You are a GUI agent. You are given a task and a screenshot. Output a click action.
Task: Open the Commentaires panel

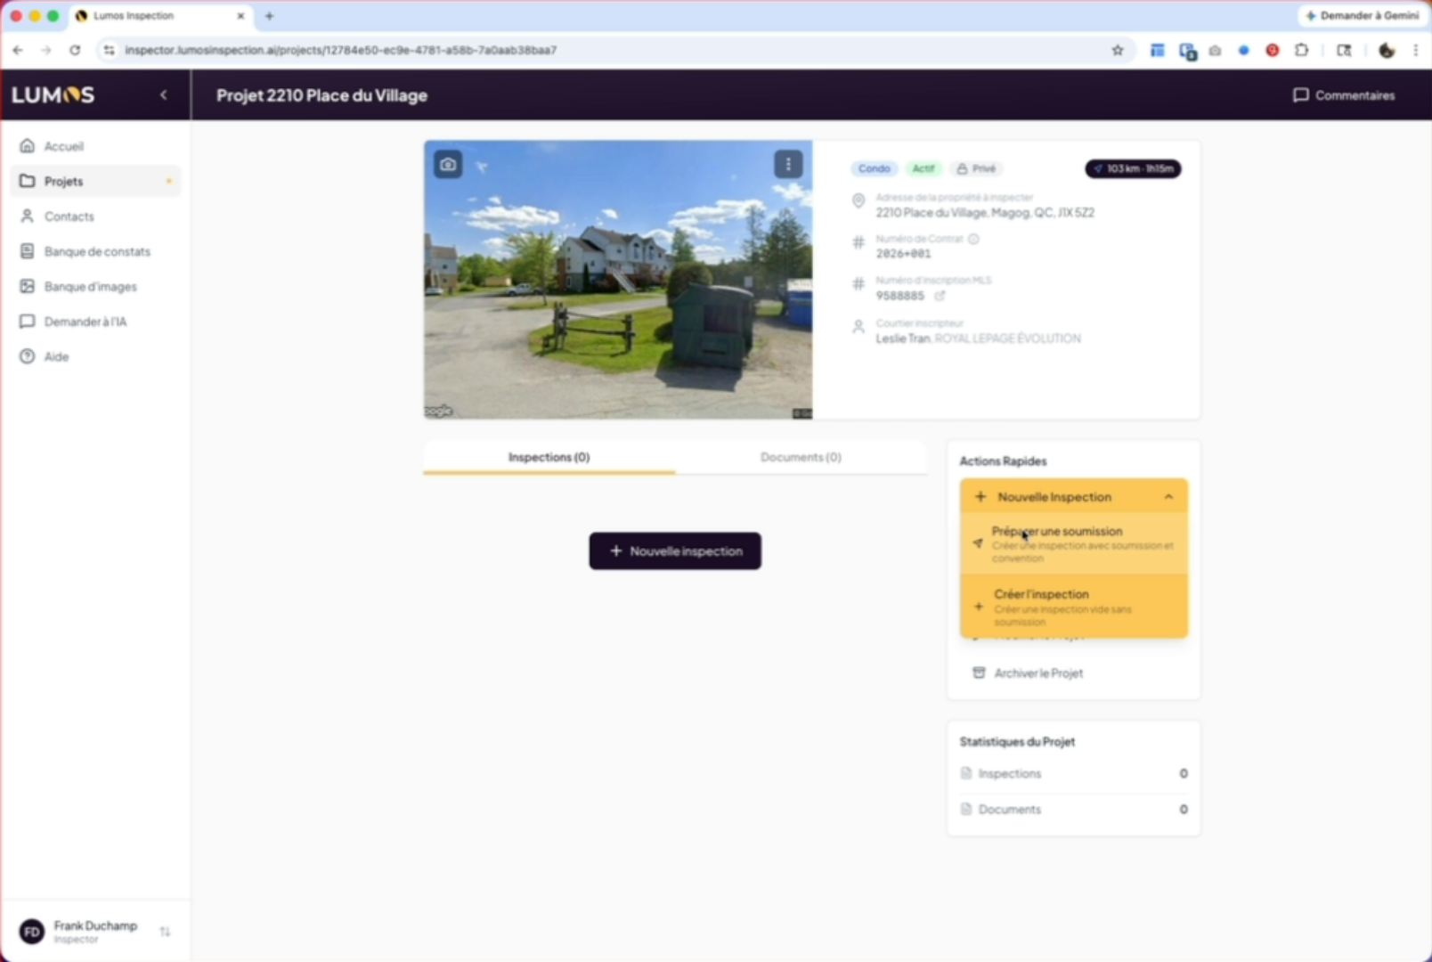tap(1344, 95)
